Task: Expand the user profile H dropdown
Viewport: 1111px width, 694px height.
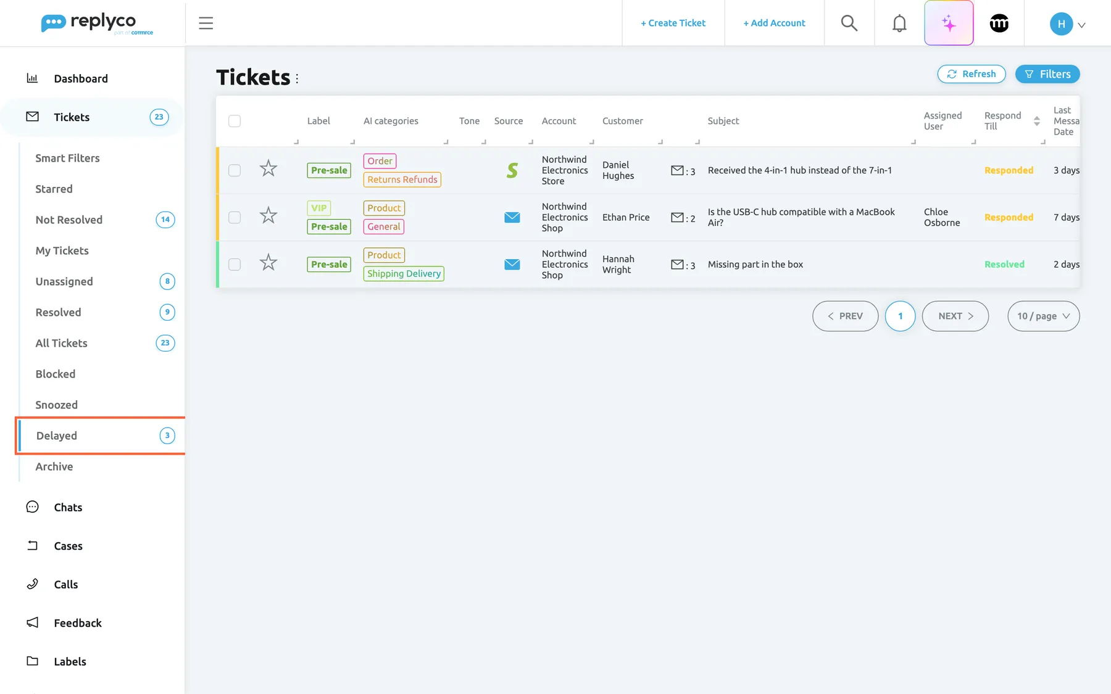Action: point(1068,24)
